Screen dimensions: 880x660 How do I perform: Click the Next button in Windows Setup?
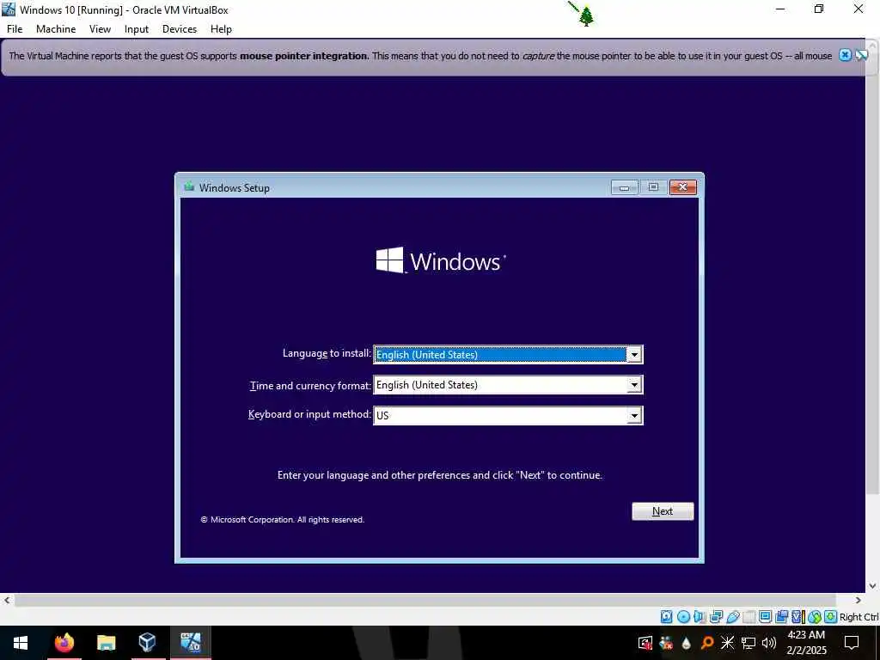click(x=663, y=511)
